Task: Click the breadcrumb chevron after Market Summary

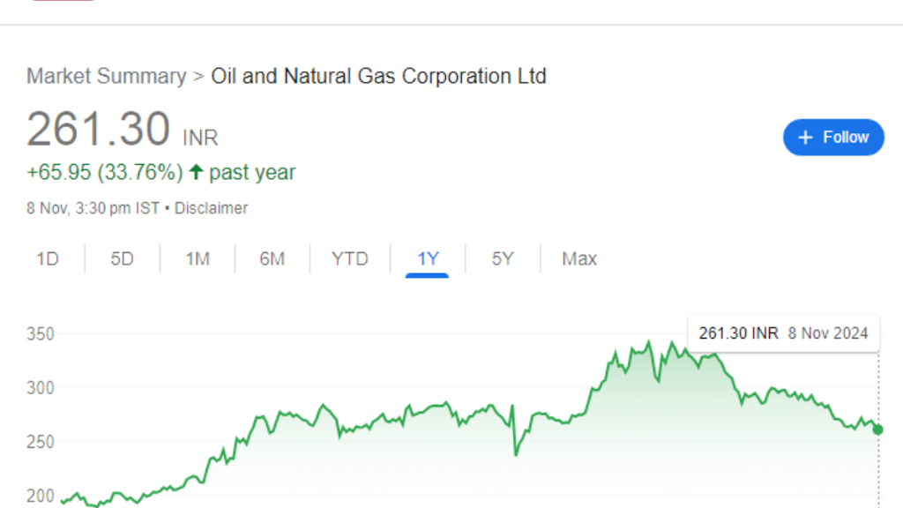Action: click(x=198, y=77)
